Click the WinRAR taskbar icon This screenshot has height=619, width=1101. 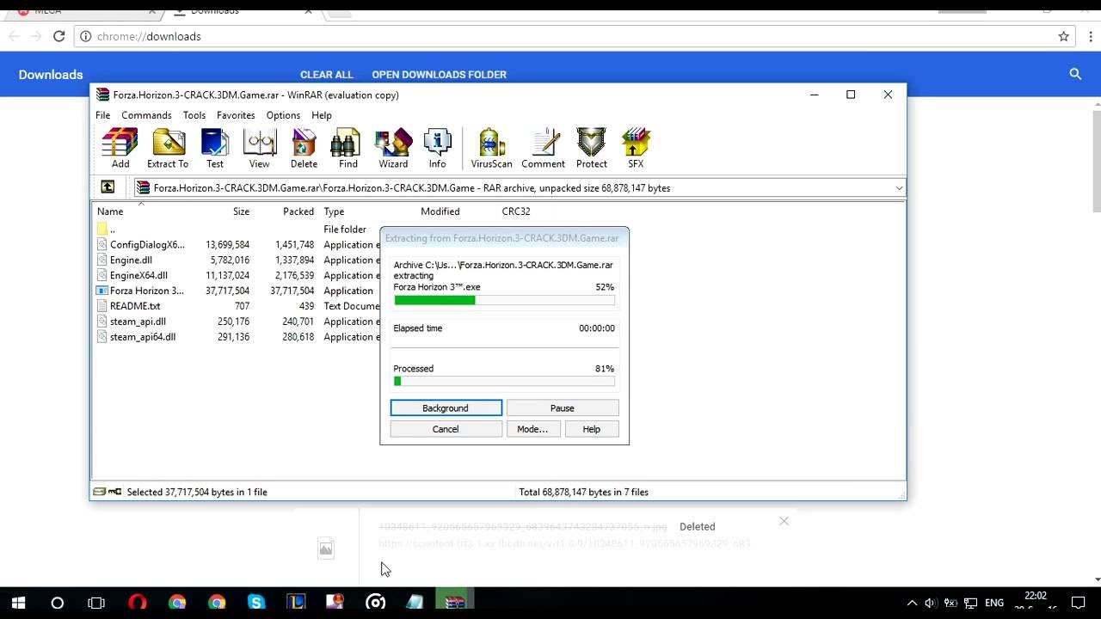click(x=455, y=603)
